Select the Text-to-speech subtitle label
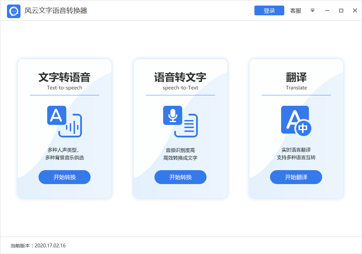 tap(64, 88)
